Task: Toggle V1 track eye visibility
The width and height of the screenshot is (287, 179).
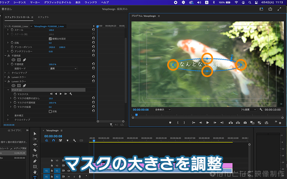Action: tap(69, 171)
